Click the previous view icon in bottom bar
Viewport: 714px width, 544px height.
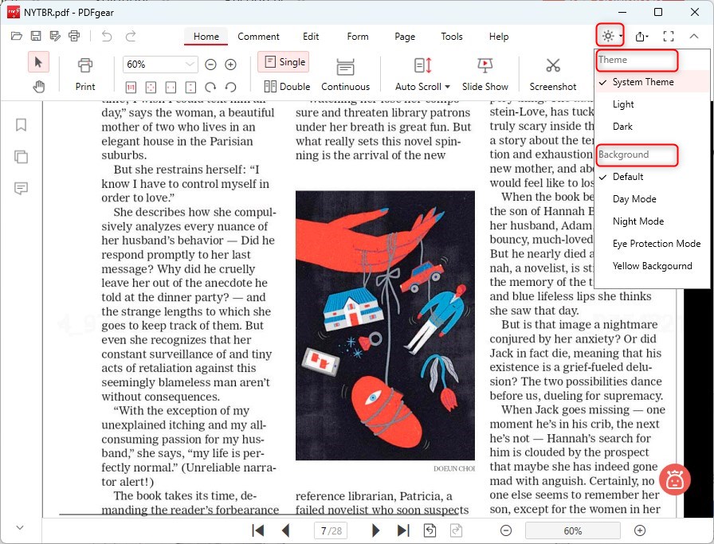point(430,530)
